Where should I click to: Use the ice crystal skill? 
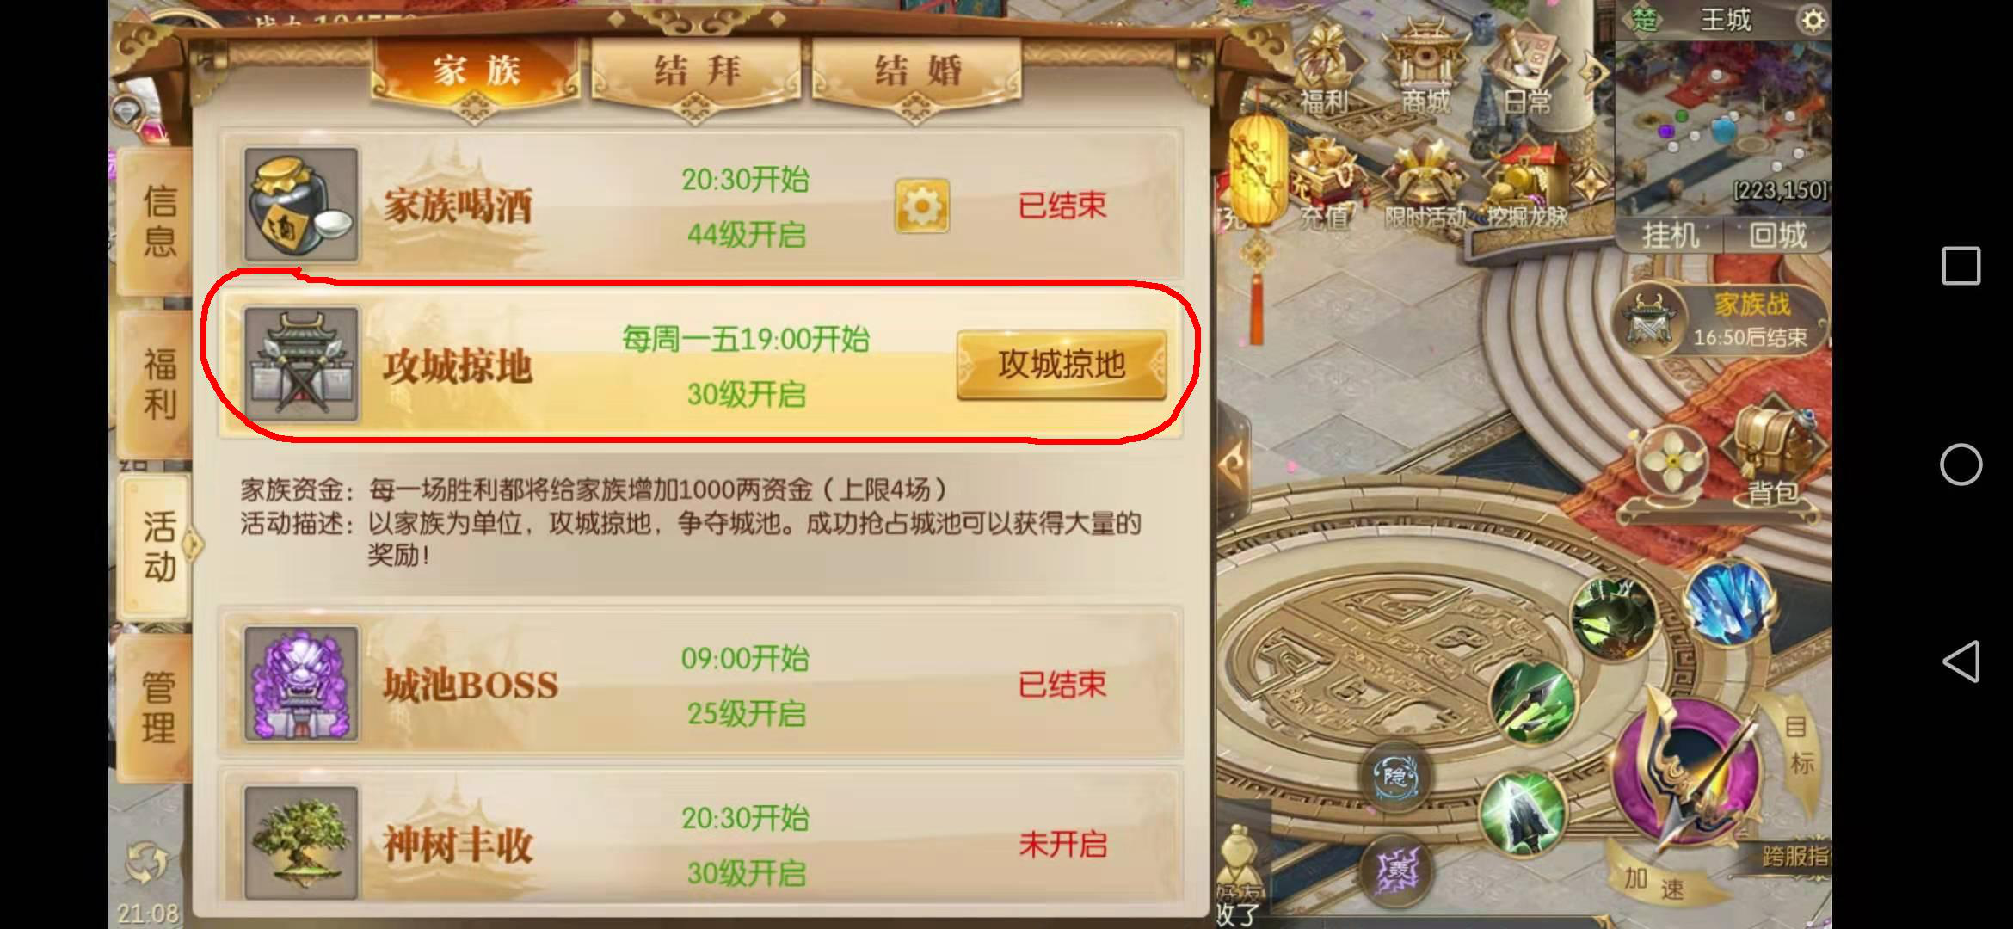pos(1729,602)
